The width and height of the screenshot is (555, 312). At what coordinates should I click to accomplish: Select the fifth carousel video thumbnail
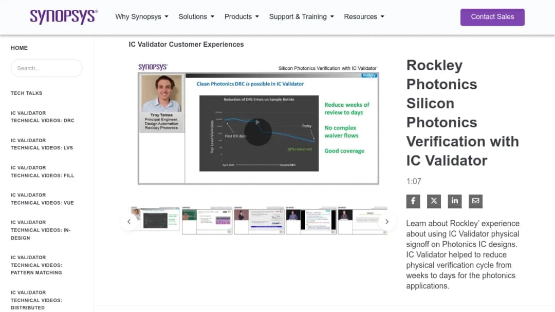(363, 220)
